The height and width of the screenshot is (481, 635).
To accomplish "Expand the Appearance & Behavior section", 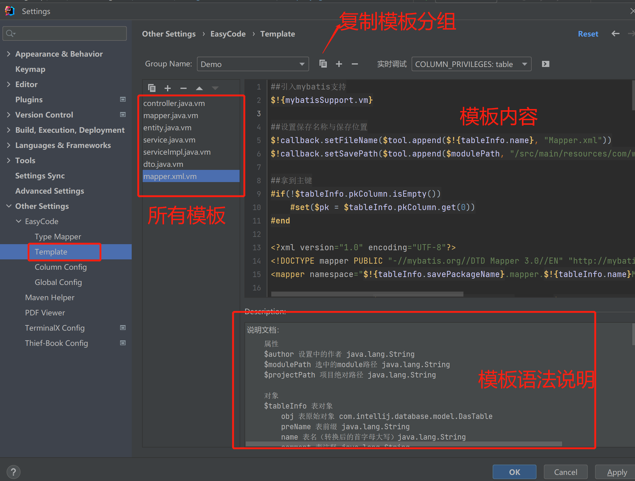I will [x=9, y=54].
